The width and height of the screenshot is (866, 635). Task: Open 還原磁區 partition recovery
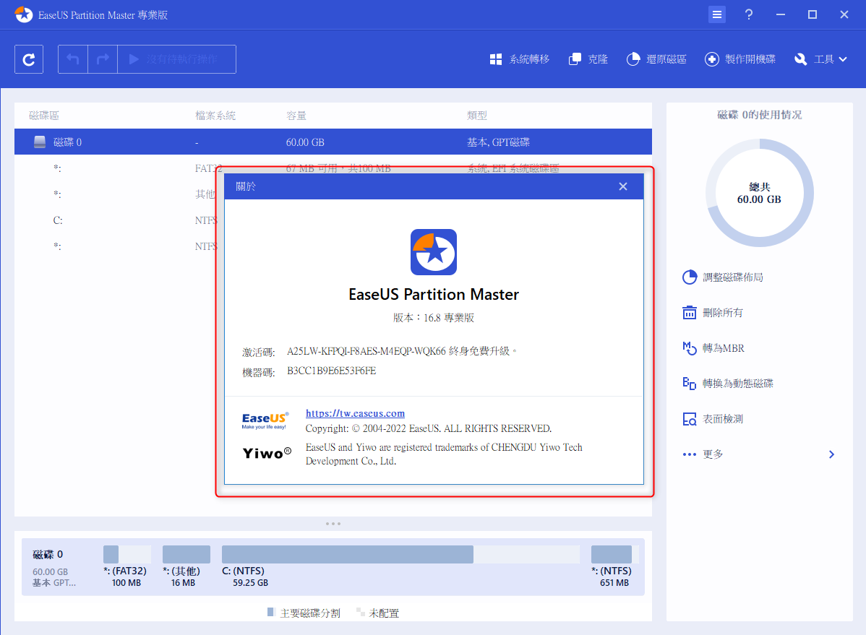coord(656,59)
